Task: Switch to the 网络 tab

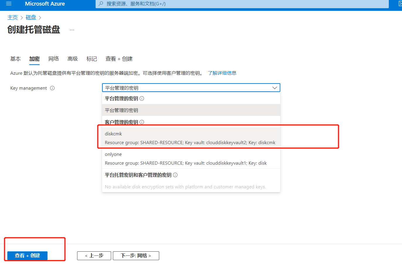Action: (53, 59)
